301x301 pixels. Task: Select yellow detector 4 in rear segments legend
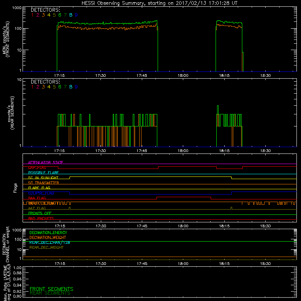(49, 87)
